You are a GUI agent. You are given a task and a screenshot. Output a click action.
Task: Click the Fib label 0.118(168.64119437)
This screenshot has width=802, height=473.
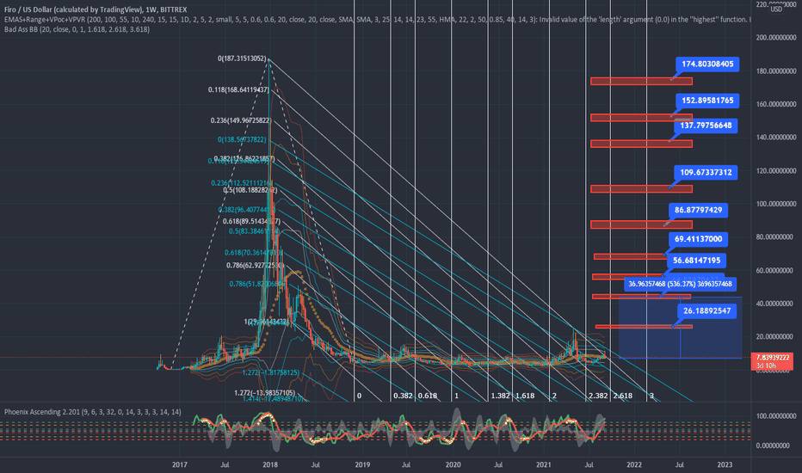[x=238, y=89]
